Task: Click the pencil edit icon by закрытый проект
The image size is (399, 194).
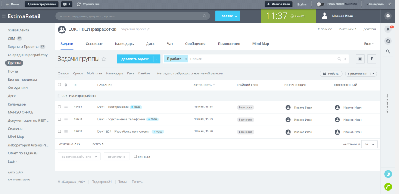Action: [148, 29]
